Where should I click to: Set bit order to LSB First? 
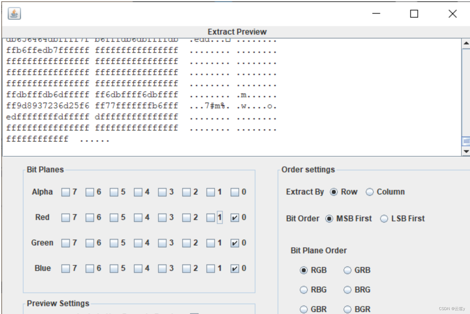click(x=384, y=219)
